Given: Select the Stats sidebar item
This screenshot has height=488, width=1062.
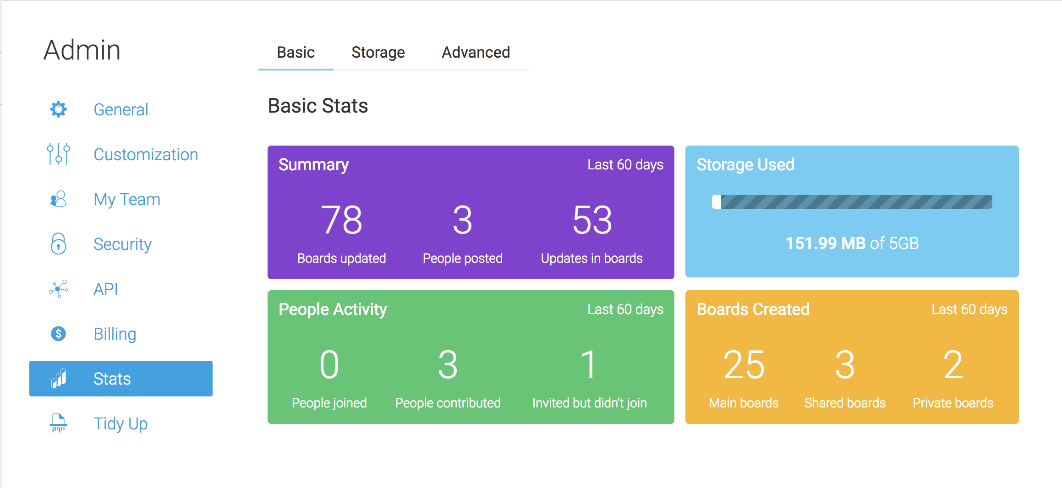Looking at the screenshot, I should click(x=121, y=379).
